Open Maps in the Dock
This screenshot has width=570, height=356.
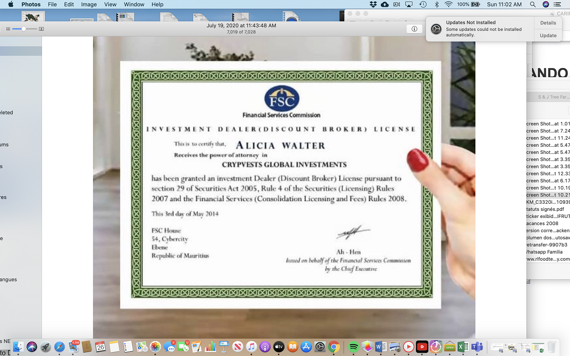tap(142, 347)
